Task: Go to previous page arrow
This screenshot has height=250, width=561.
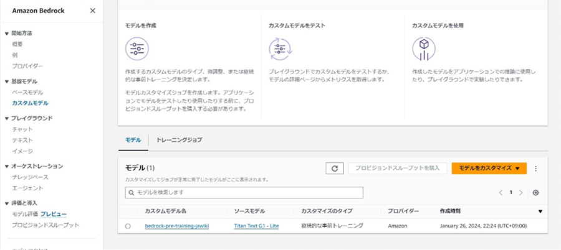Action: point(501,193)
